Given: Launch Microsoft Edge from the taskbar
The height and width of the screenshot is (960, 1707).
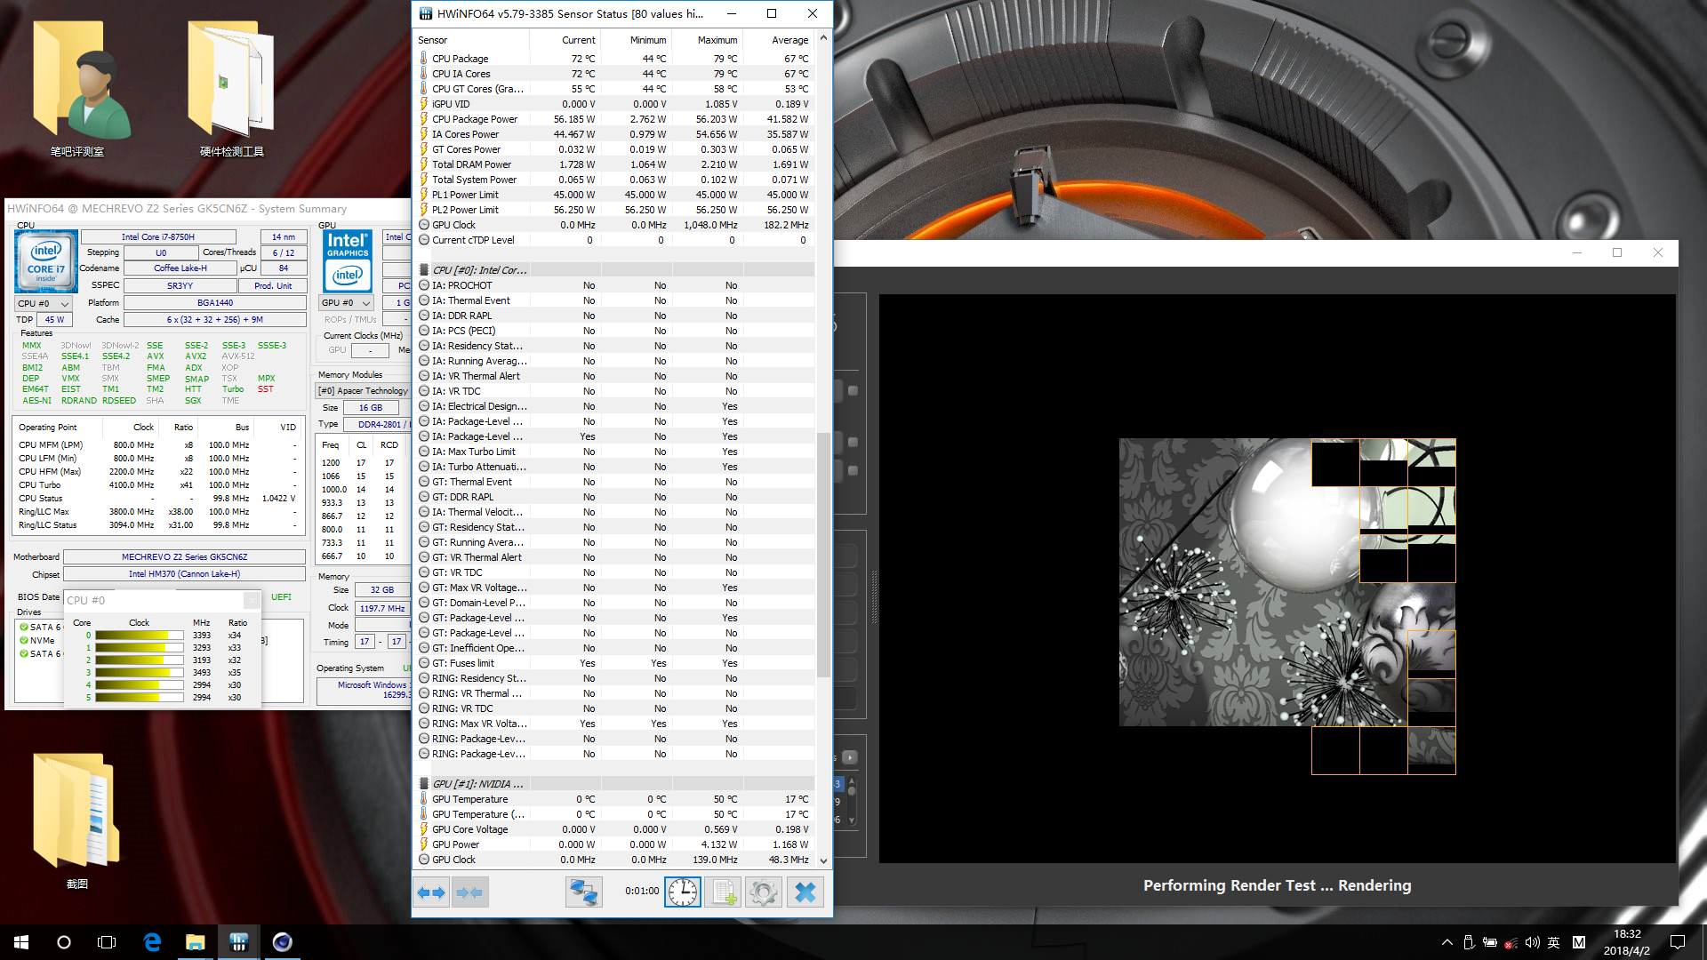Looking at the screenshot, I should pyautogui.click(x=152, y=942).
